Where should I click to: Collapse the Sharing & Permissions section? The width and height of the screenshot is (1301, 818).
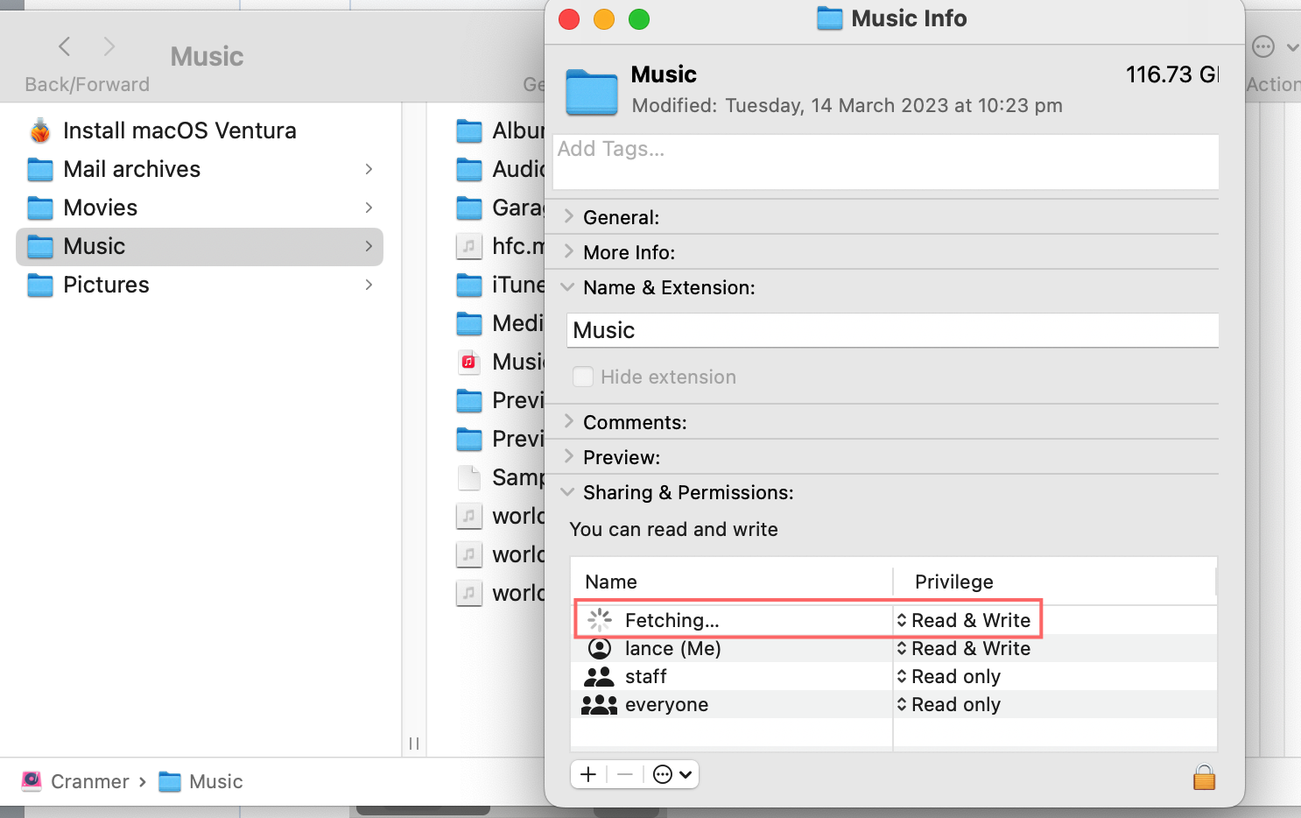568,491
